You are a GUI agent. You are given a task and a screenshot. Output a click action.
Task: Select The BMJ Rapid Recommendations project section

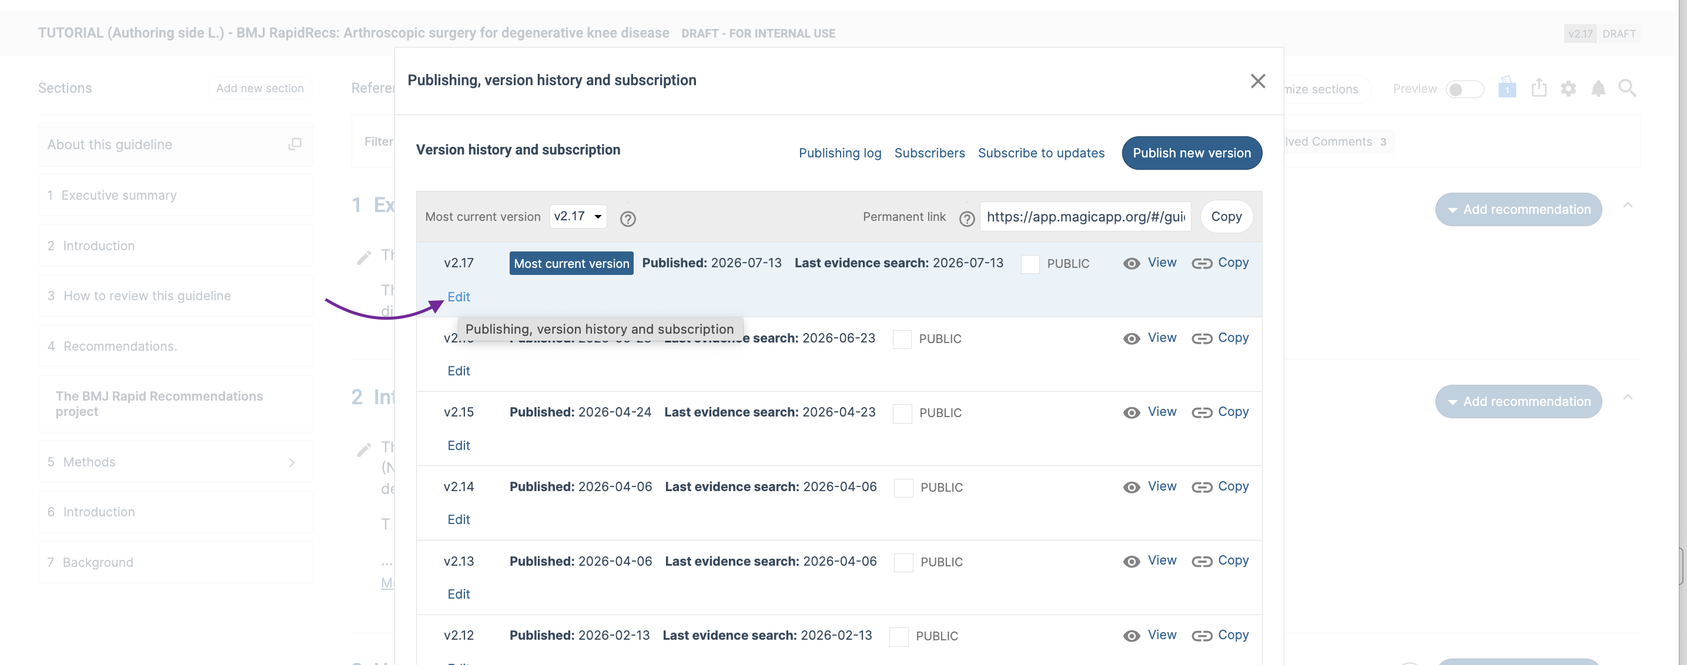pyautogui.click(x=176, y=404)
